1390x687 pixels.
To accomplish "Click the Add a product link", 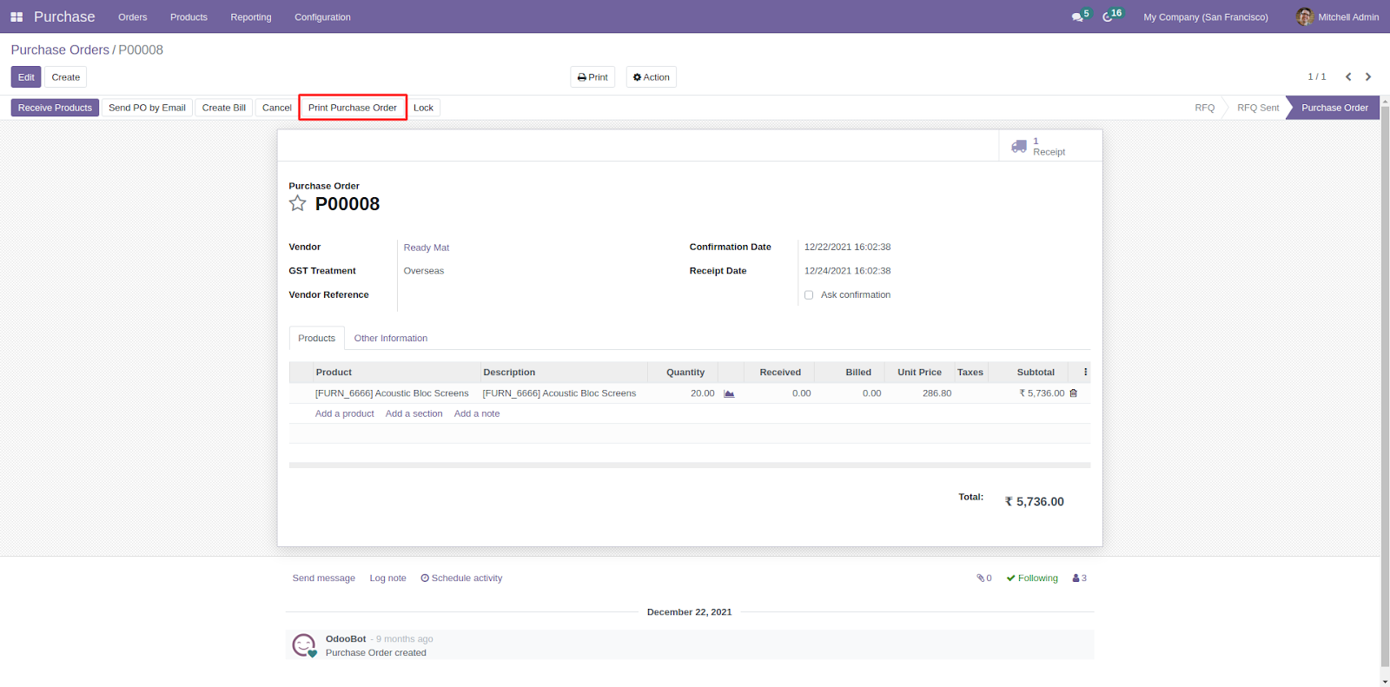I will [x=344, y=414].
